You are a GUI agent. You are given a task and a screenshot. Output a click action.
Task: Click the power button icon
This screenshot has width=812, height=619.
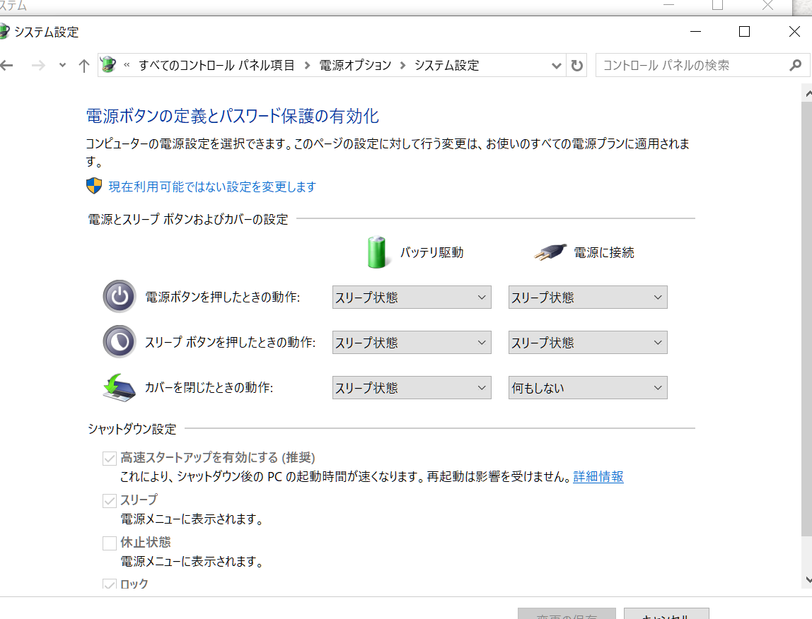(x=120, y=297)
